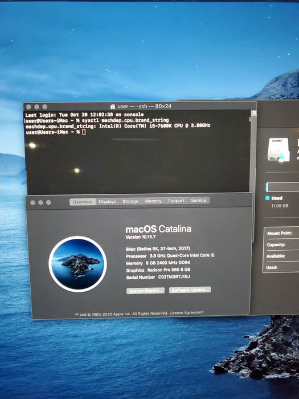Zoom the Terminal window with the third title-bar button
Image resolution: width=299 pixels, height=399 pixels.
45,107
